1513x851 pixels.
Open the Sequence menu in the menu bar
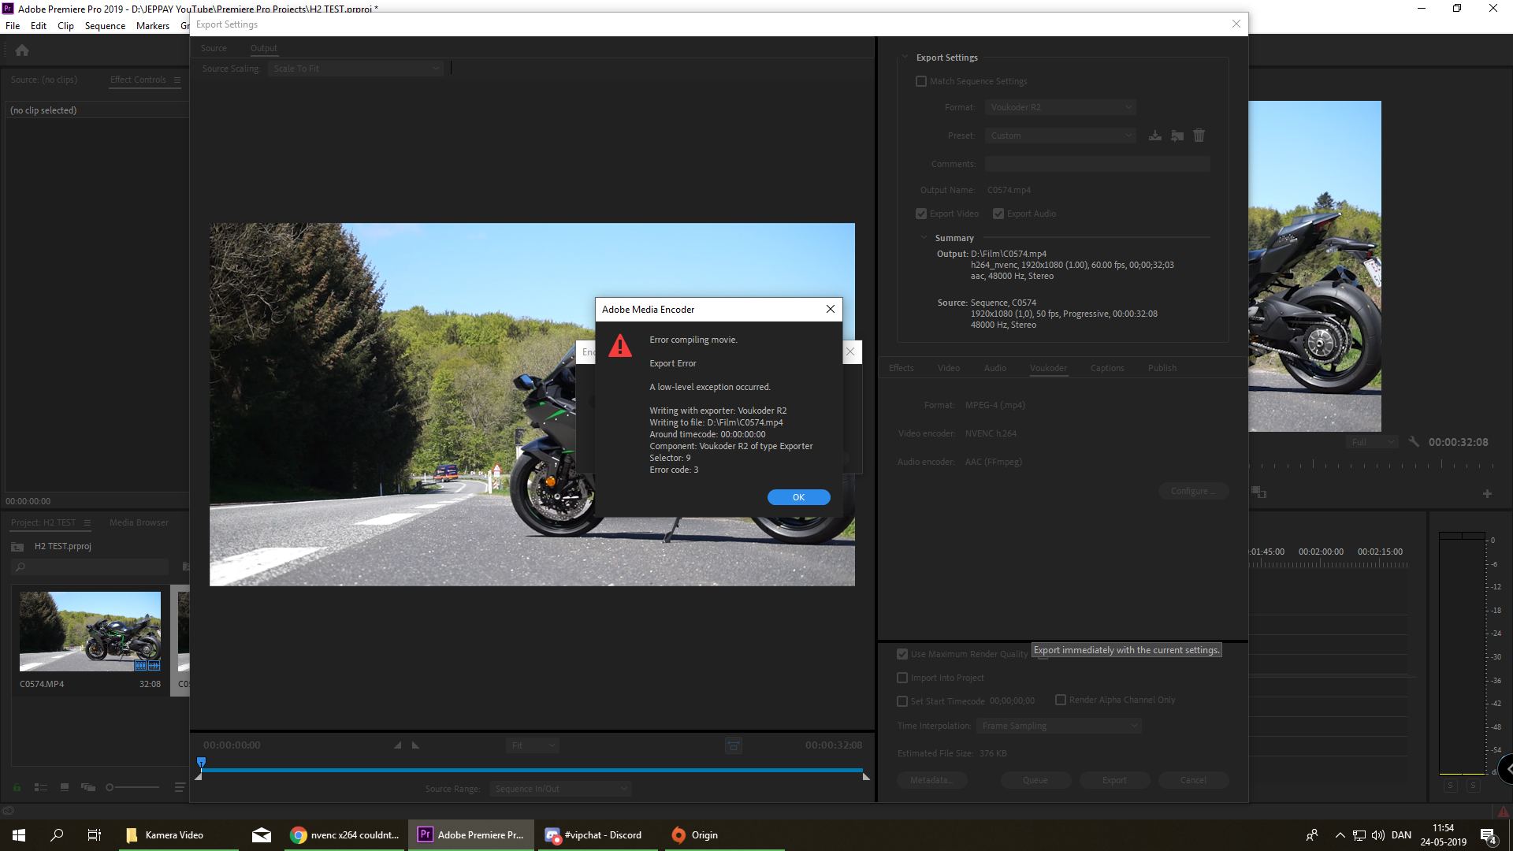[105, 26]
